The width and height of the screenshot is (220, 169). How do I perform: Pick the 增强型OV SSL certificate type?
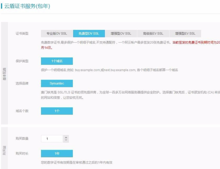[121, 34]
